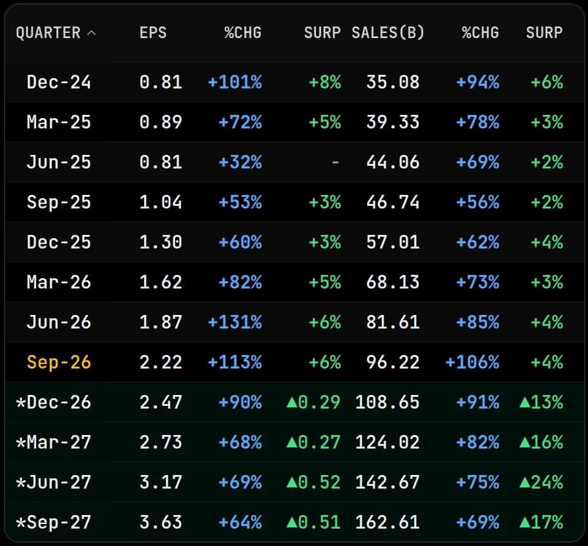Click the ▲0.29 EPS revision cell
Viewport: 588px width, 546px height.
(313, 402)
